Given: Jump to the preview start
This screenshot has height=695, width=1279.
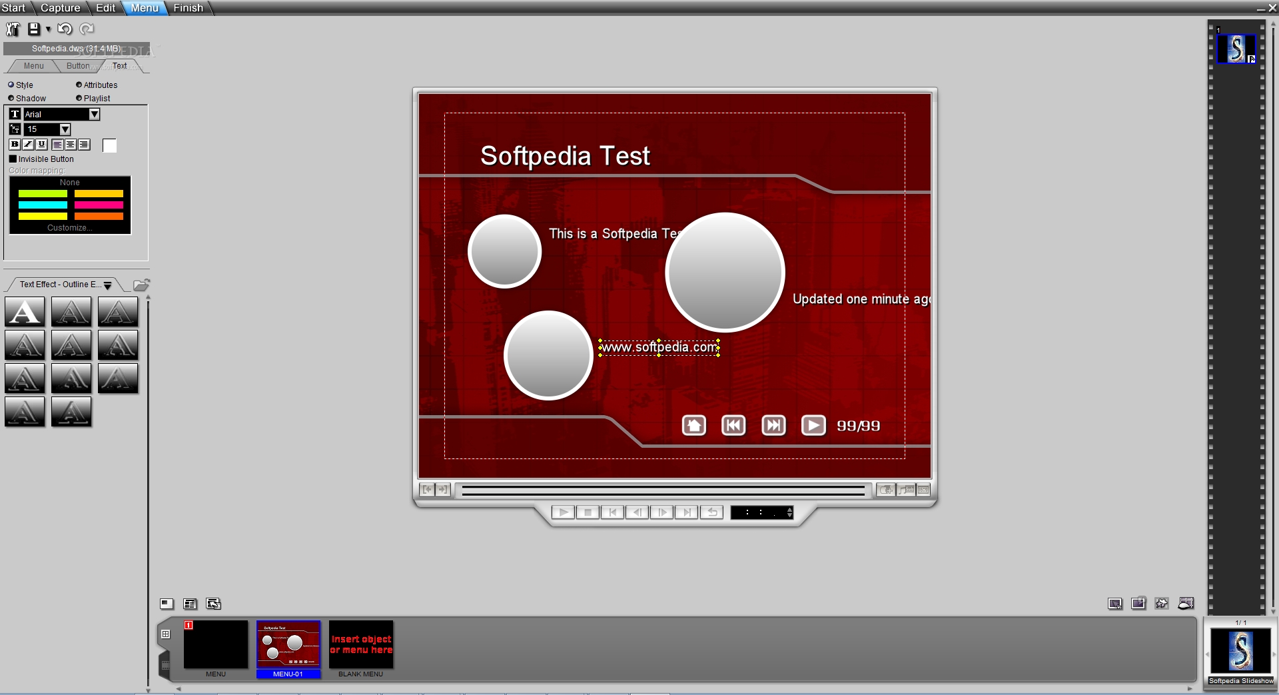Looking at the screenshot, I should (612, 512).
